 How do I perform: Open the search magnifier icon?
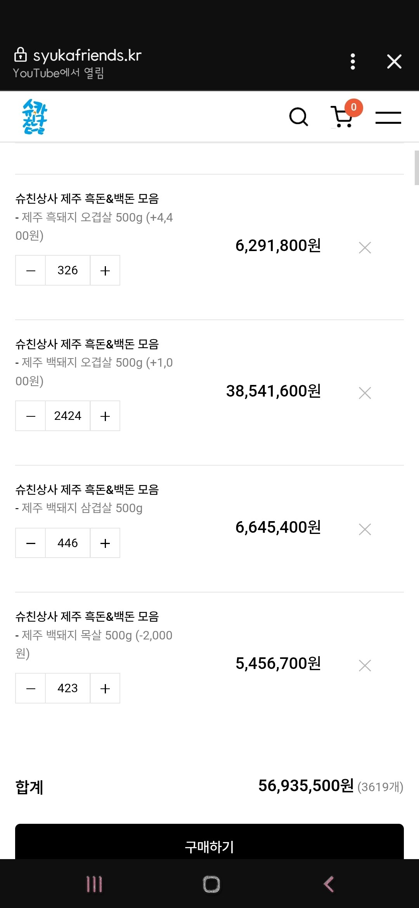(x=299, y=117)
